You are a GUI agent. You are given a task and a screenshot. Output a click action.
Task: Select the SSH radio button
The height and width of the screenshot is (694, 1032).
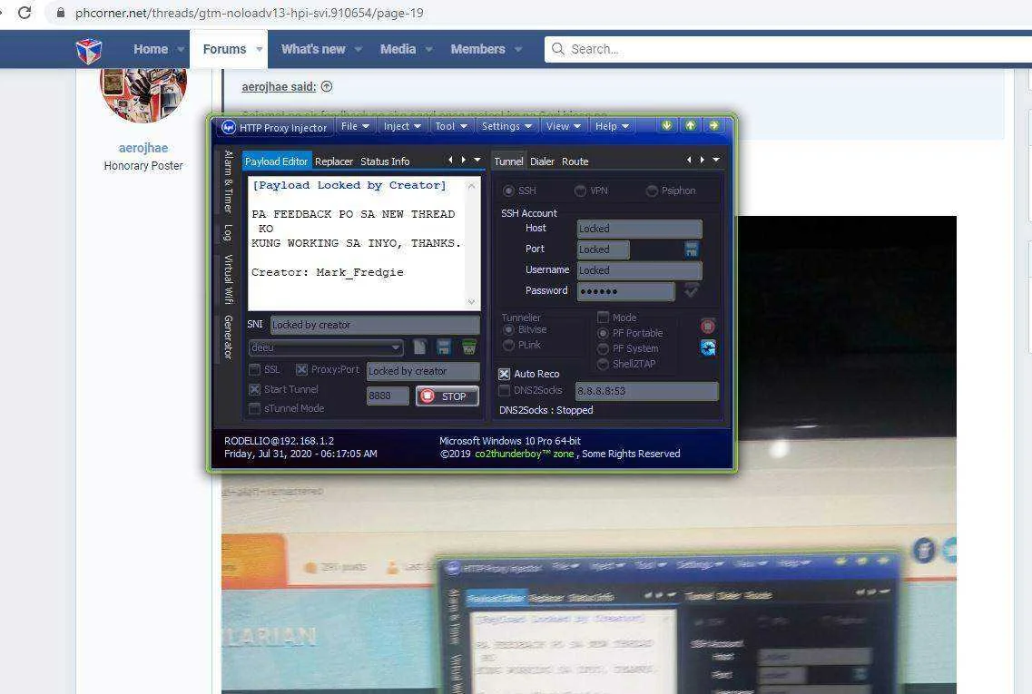point(509,191)
